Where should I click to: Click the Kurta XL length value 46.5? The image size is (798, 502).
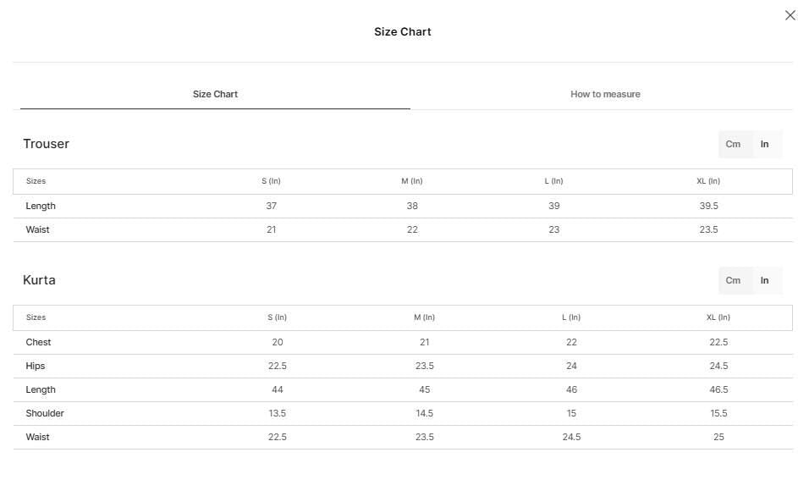[718, 389]
